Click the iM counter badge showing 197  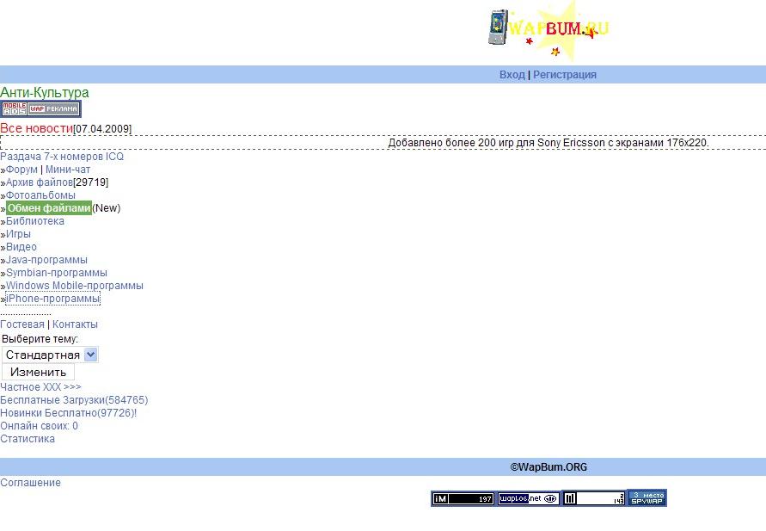click(463, 498)
